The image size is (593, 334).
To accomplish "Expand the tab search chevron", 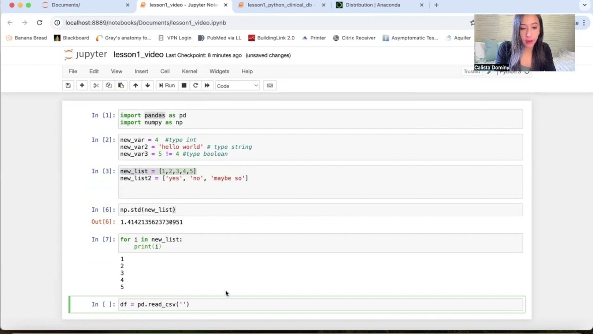I will click(x=585, y=5).
